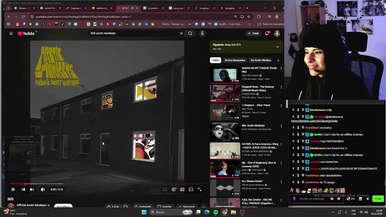The image size is (386, 217).
Task: Open a new browser tab
Action: click(247, 8)
